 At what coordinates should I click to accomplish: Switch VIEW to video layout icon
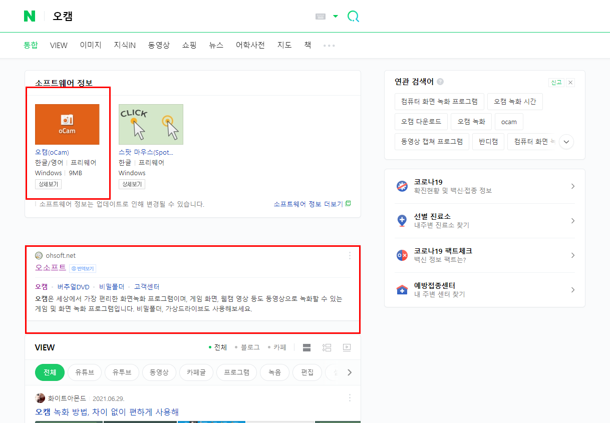pyautogui.click(x=347, y=347)
